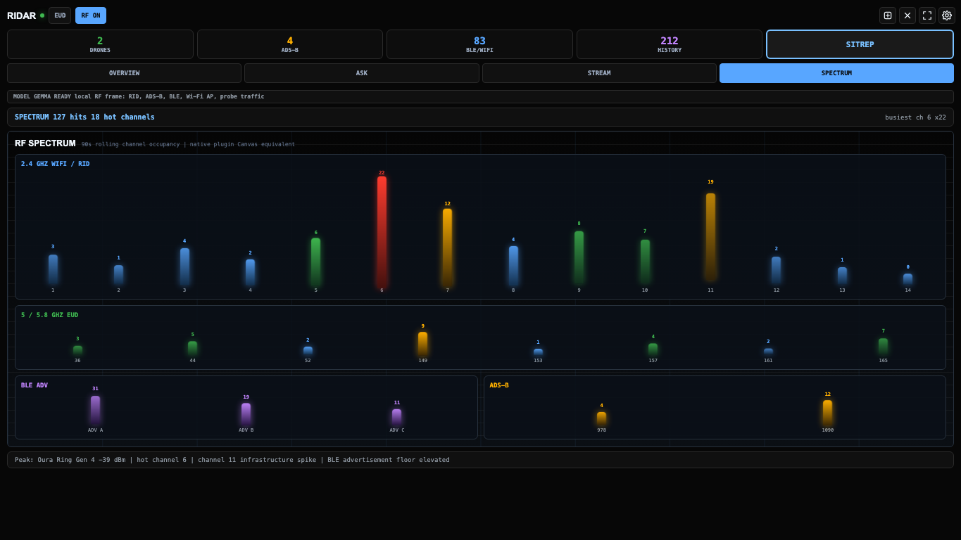961x540 pixels.
Task: Click the ADV A BLE bar
Action: [95, 411]
